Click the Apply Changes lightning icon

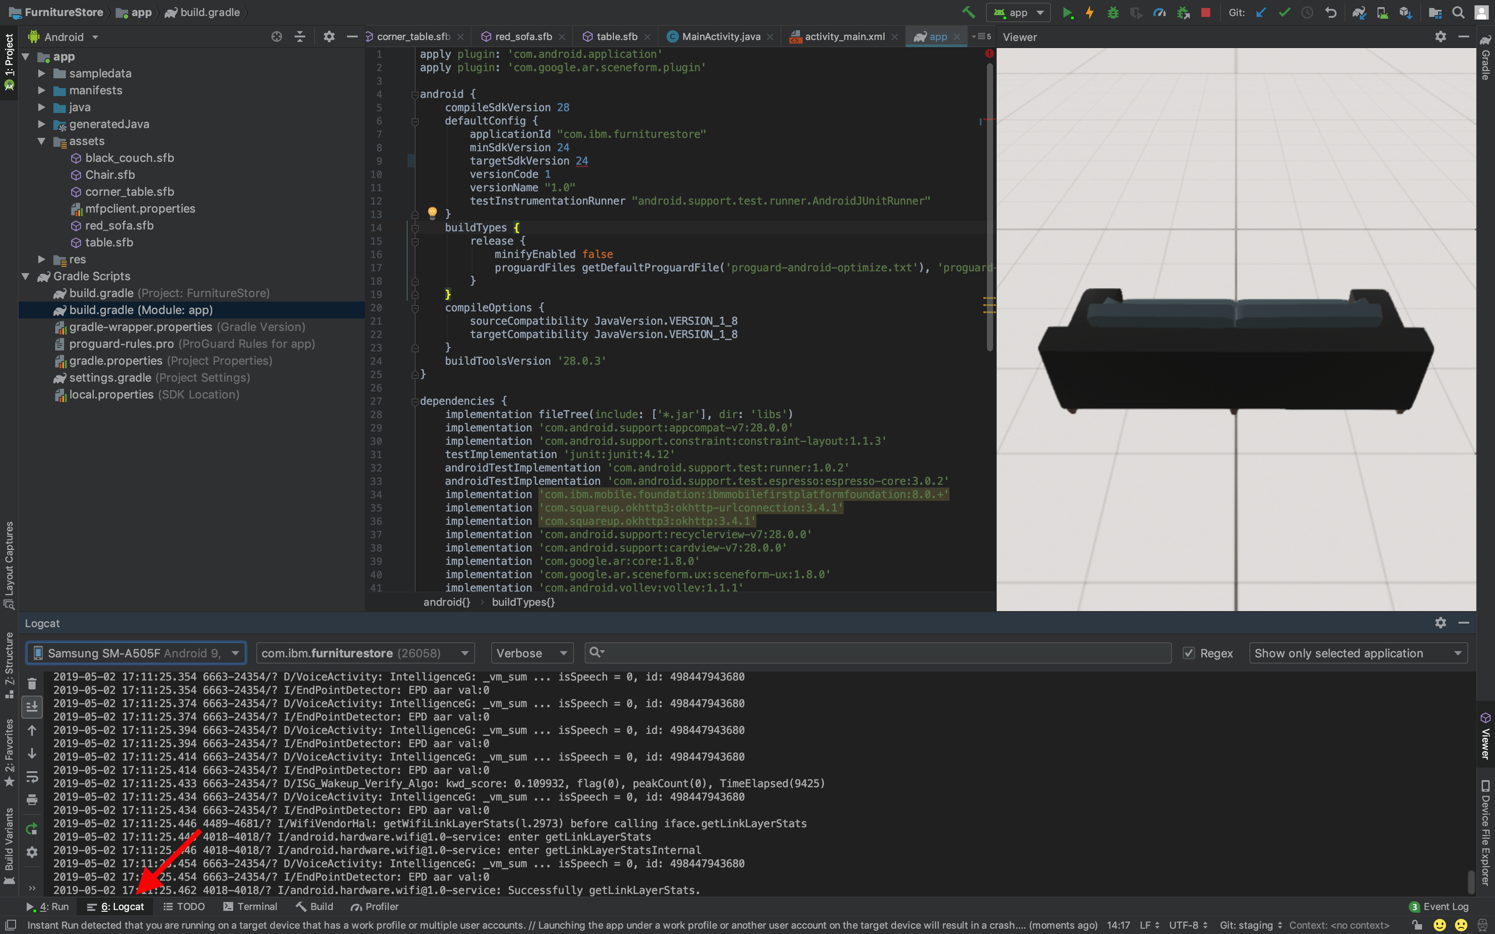[x=1090, y=12]
